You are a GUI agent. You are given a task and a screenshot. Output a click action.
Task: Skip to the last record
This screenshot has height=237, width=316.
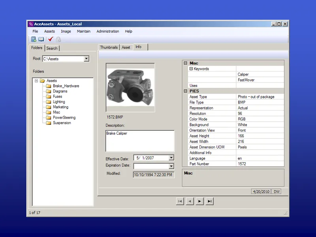click(209, 201)
